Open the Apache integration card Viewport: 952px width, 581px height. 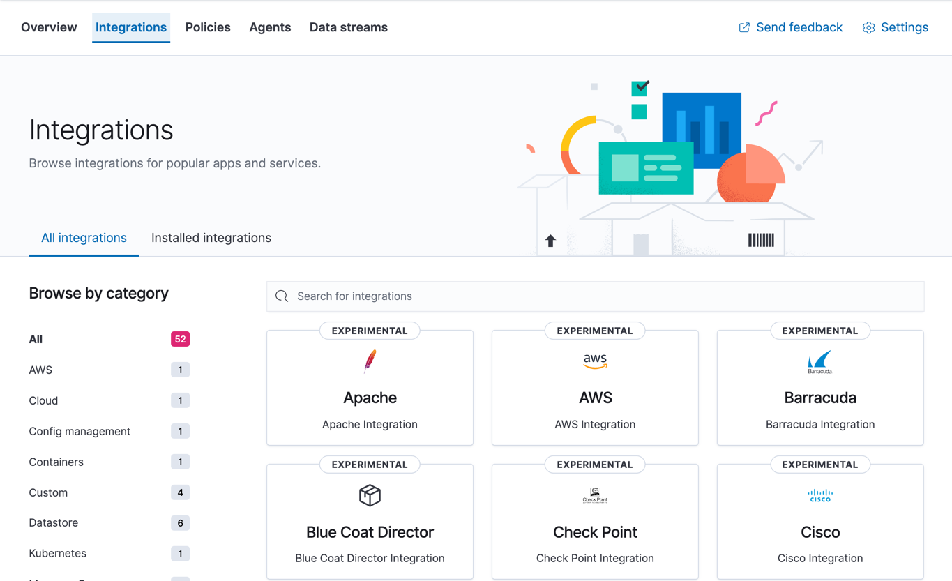[370, 387]
